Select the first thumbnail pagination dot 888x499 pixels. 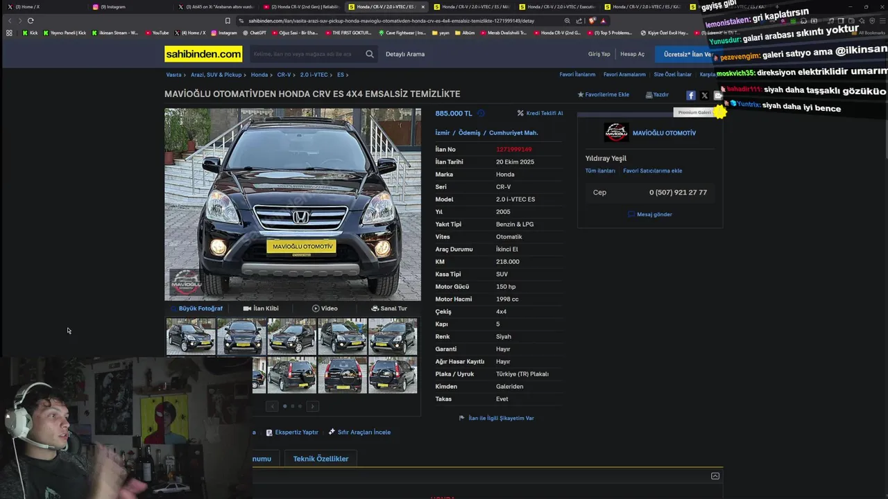284,406
